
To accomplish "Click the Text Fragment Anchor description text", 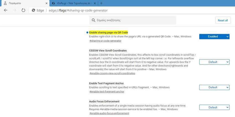I will (x=129, y=88).
